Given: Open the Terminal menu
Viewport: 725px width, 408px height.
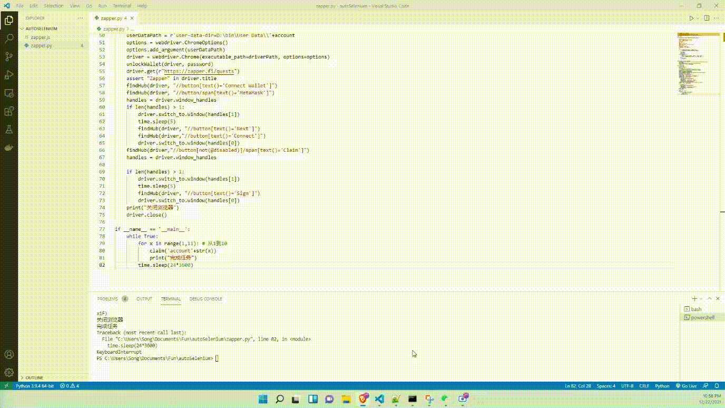Looking at the screenshot, I should point(122,6).
